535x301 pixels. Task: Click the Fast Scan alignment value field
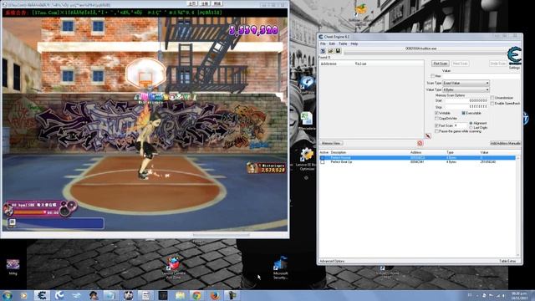click(x=461, y=125)
